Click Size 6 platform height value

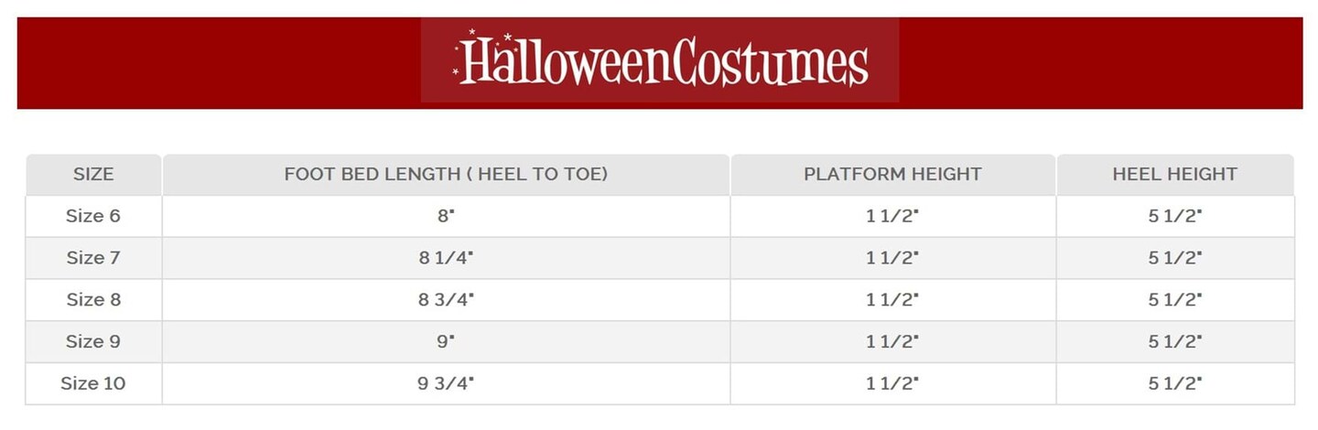tap(892, 216)
